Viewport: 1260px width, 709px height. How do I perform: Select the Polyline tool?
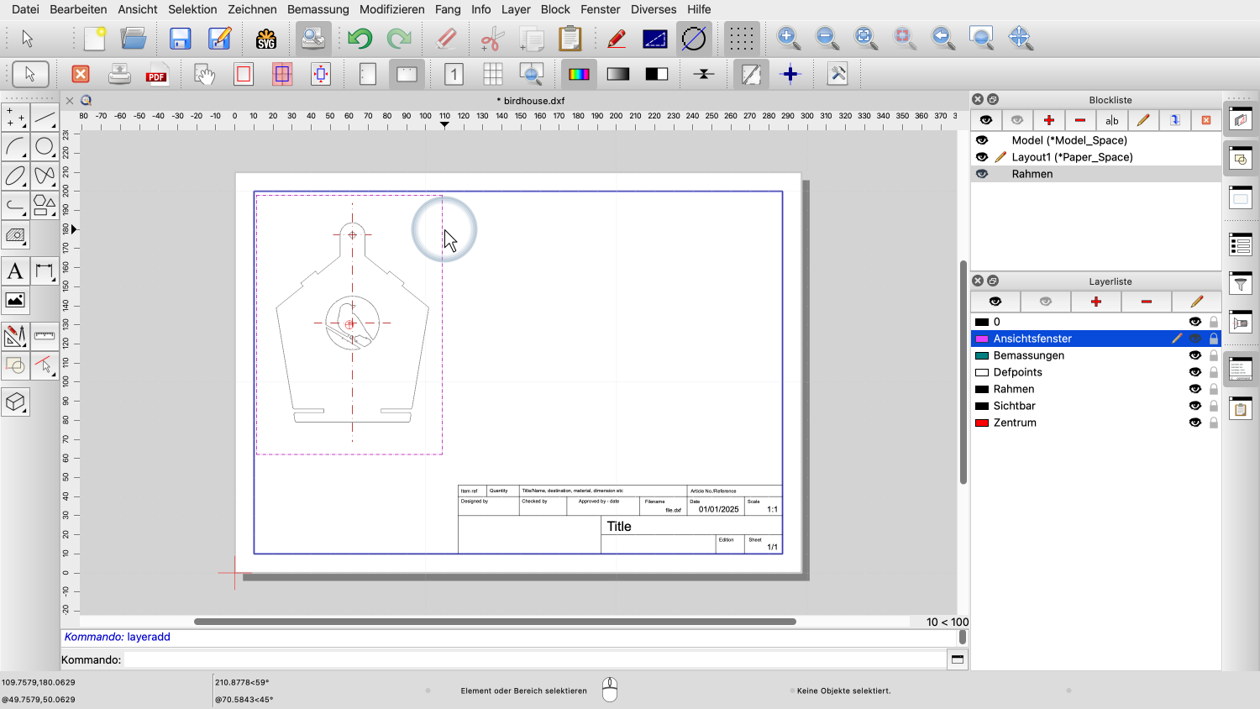coord(15,206)
